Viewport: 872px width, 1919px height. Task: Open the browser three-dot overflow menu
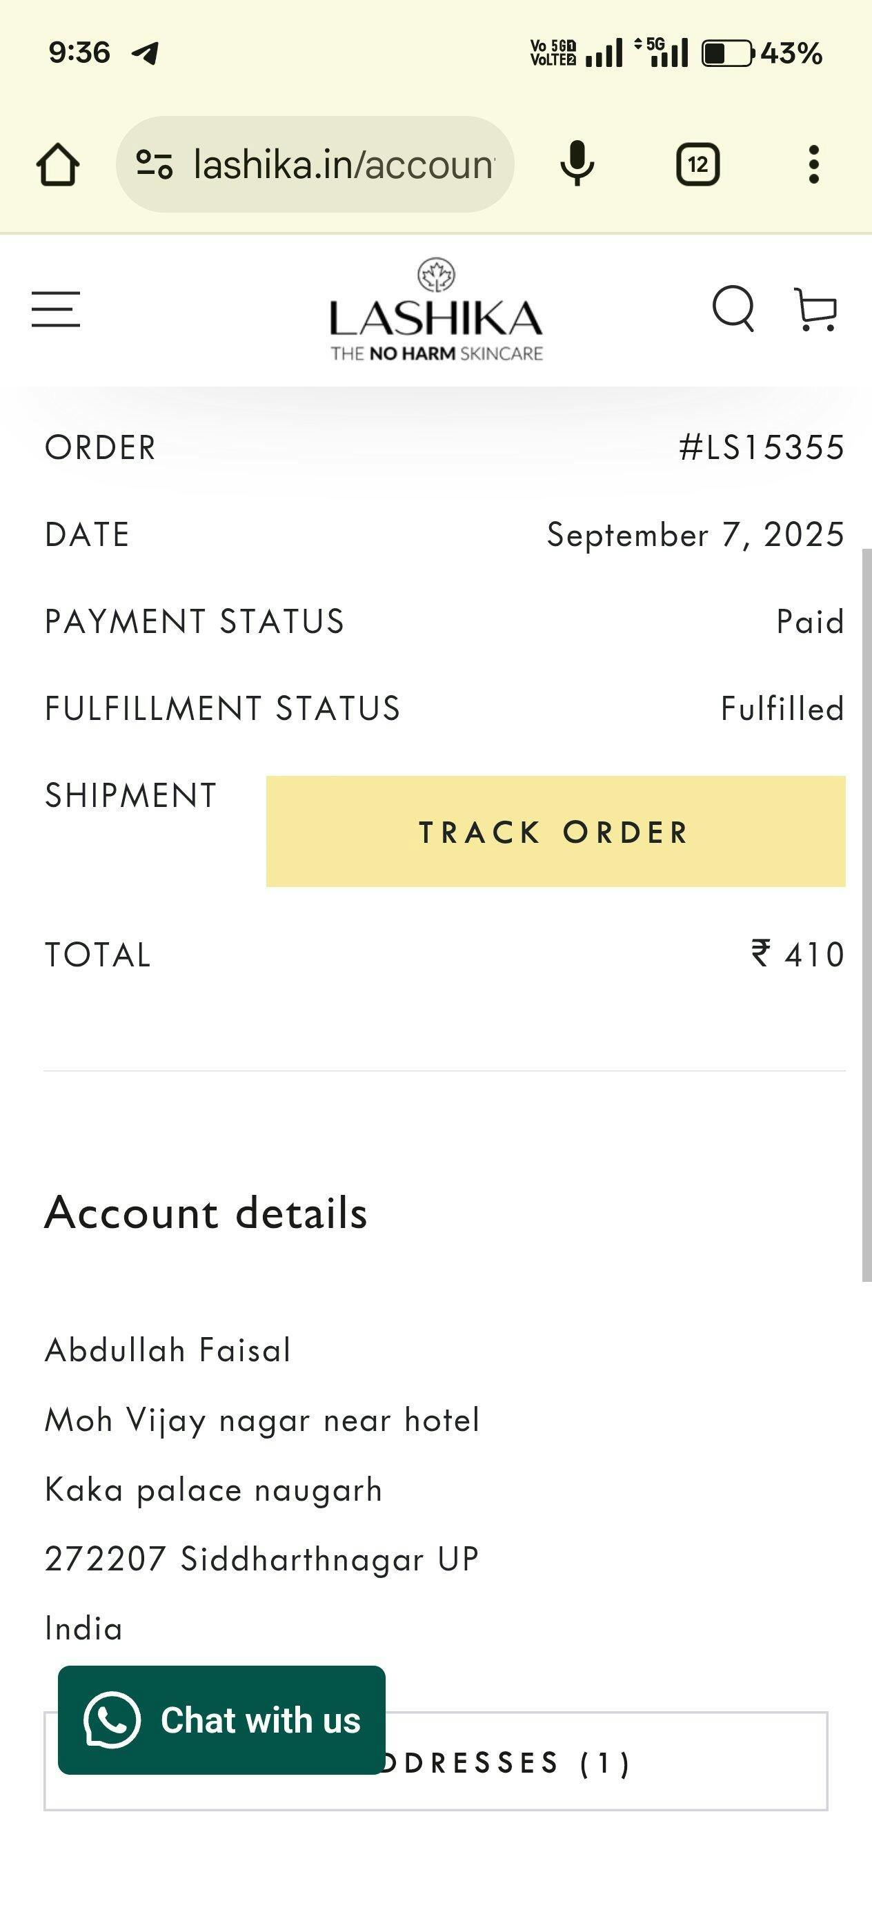[x=814, y=164]
